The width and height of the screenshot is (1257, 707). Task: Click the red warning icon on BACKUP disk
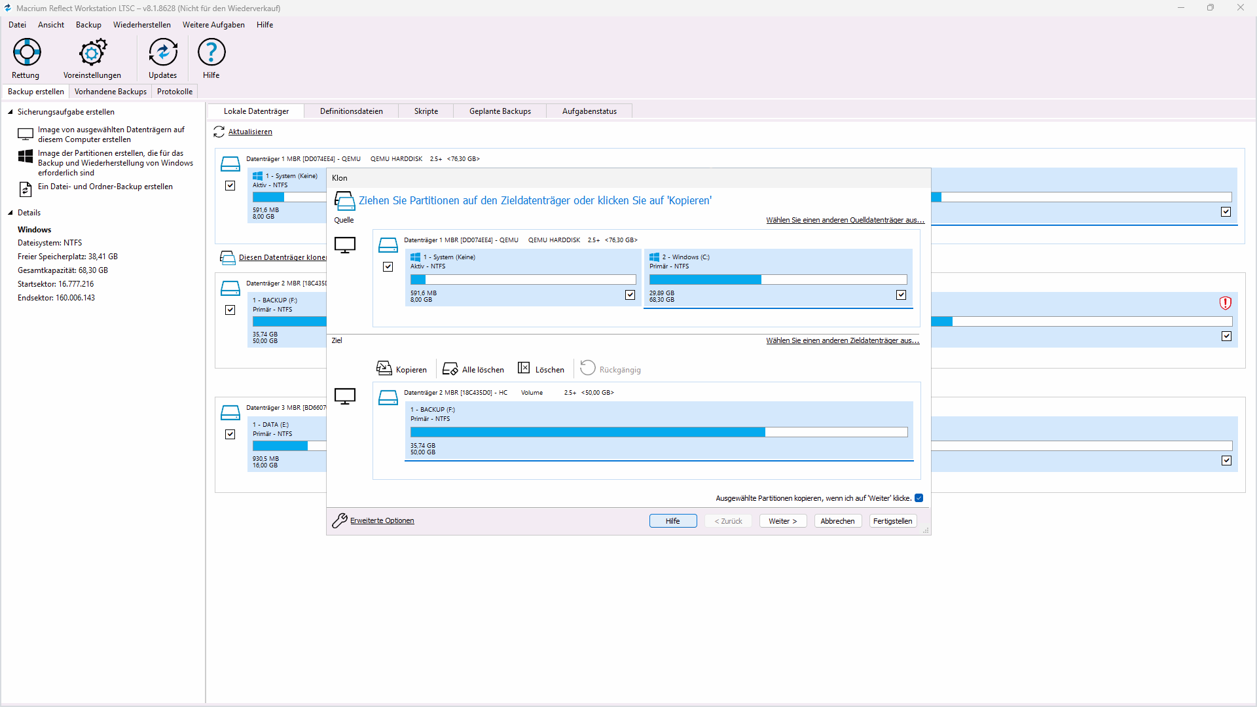click(x=1226, y=303)
